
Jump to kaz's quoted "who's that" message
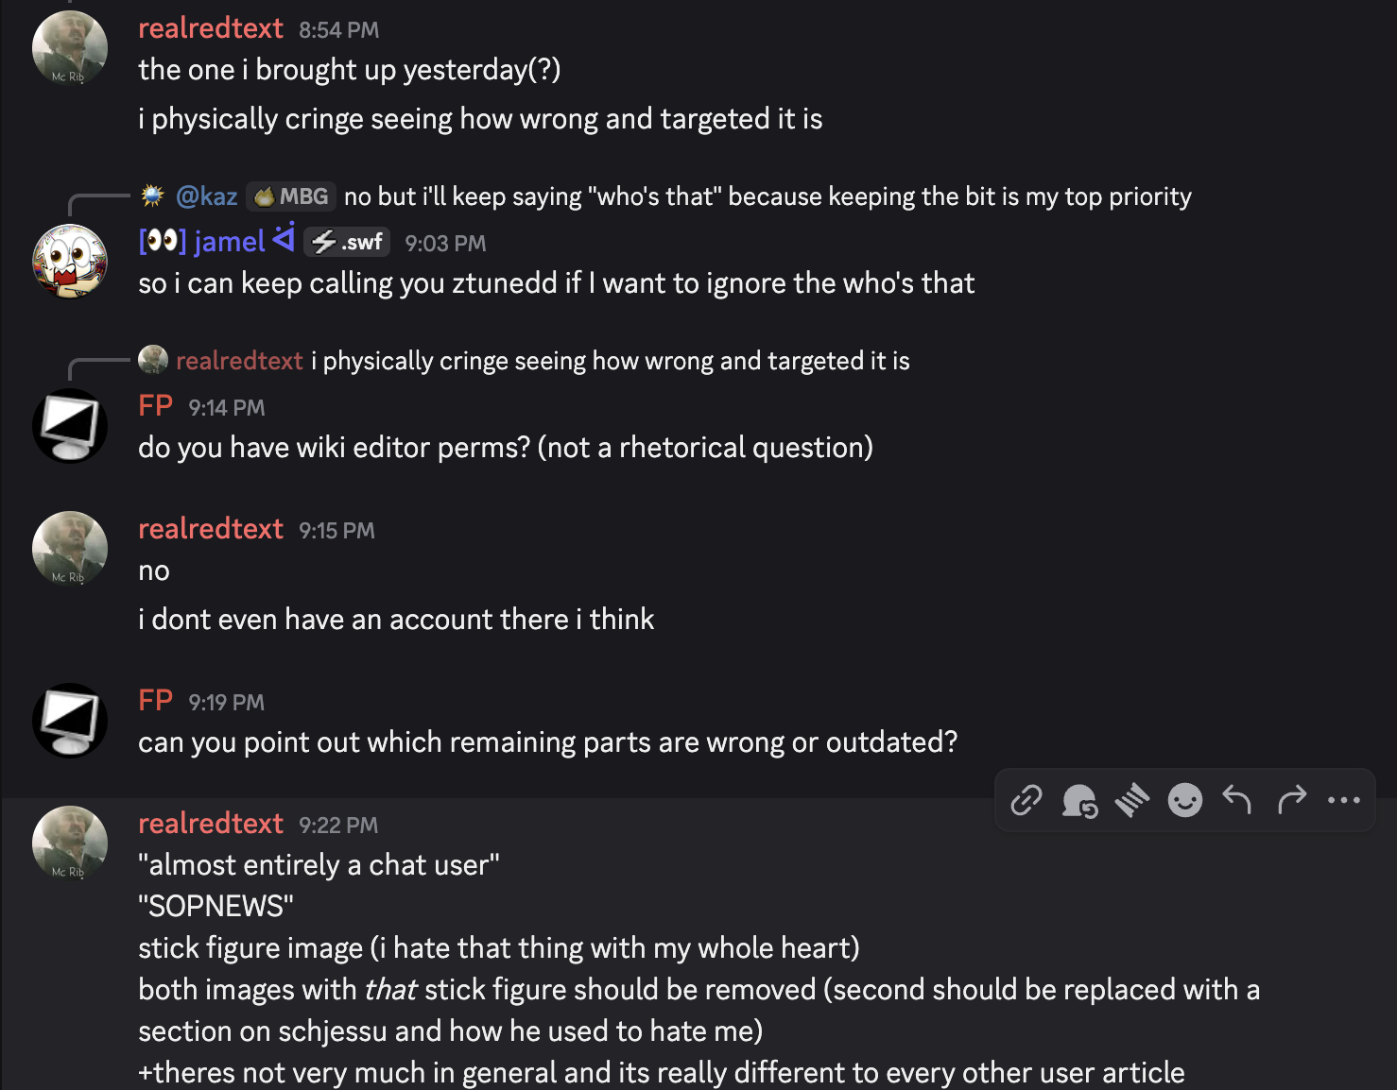767,196
